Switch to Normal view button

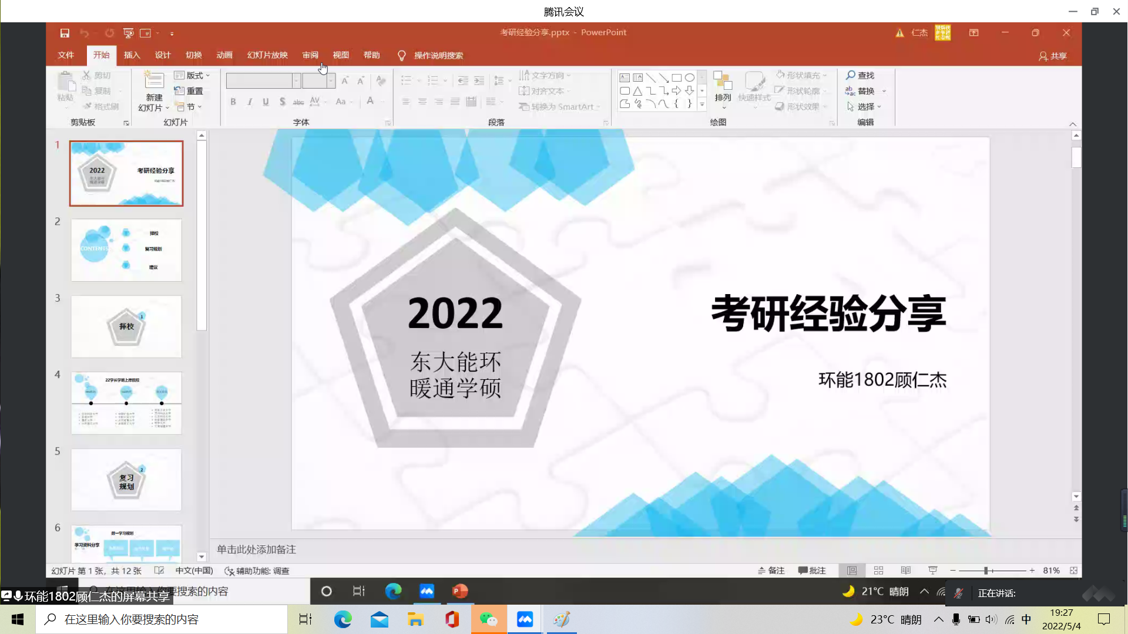(x=851, y=571)
